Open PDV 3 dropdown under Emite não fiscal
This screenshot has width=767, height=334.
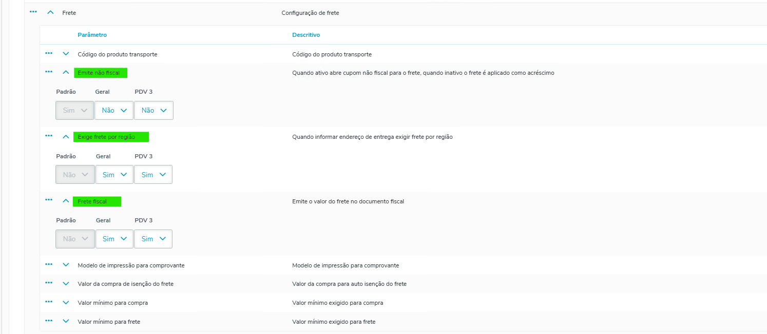pyautogui.click(x=154, y=111)
